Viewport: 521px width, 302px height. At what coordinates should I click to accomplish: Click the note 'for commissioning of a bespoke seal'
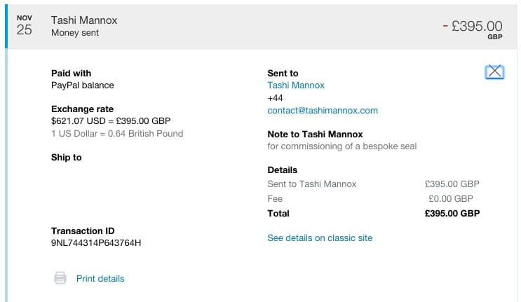[342, 146]
